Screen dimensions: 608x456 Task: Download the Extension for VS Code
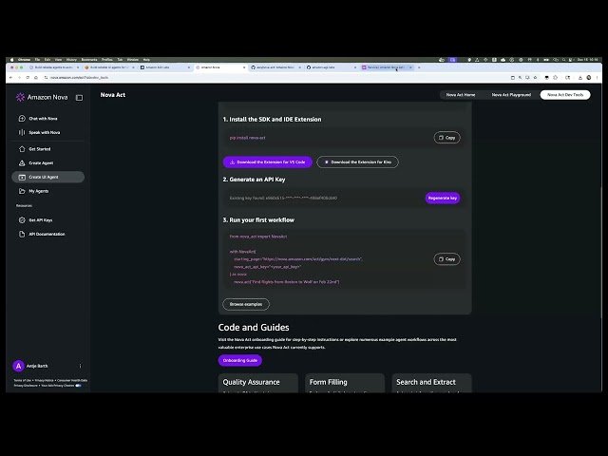click(267, 162)
